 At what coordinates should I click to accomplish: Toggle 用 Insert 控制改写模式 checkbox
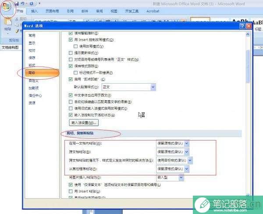point(71,40)
